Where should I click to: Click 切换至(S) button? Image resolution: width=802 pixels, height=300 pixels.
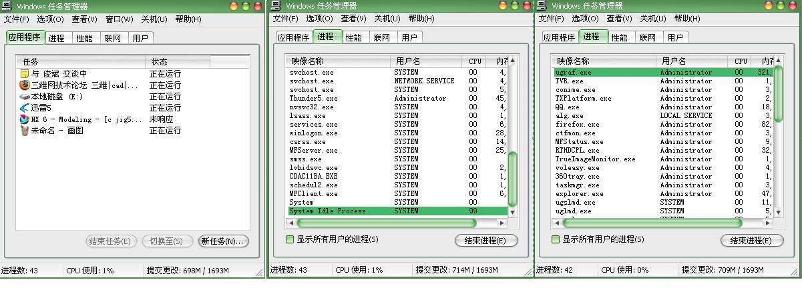click(167, 241)
